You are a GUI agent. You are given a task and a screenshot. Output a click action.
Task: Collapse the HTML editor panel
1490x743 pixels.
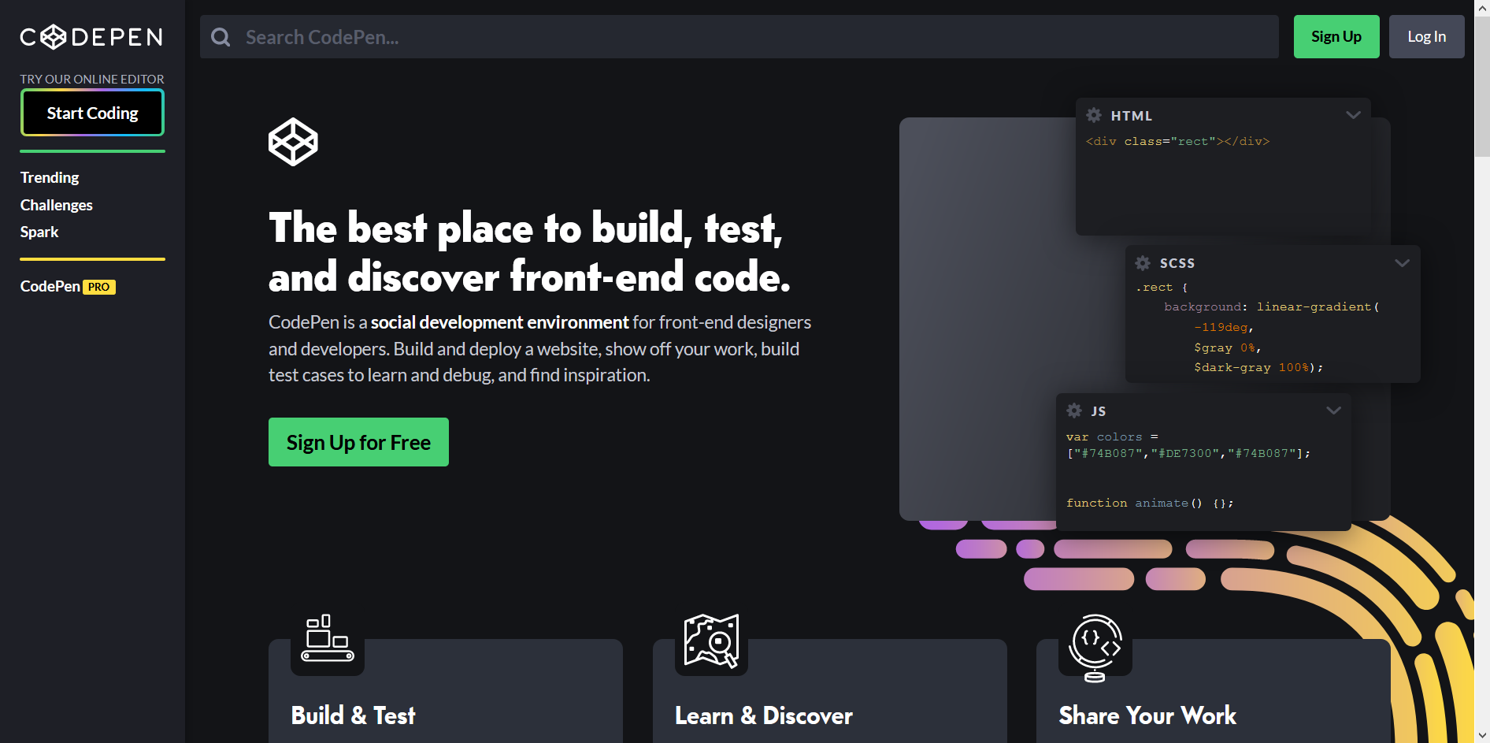click(x=1354, y=115)
